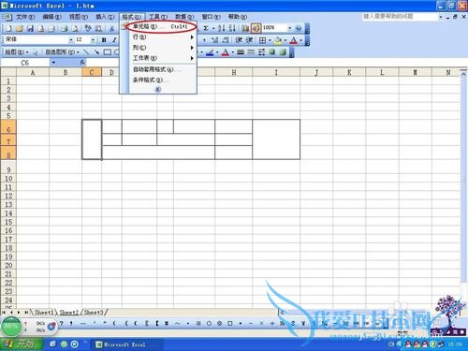The image size is (468, 351).
Task: Click the help question input box
Action: 400,16
